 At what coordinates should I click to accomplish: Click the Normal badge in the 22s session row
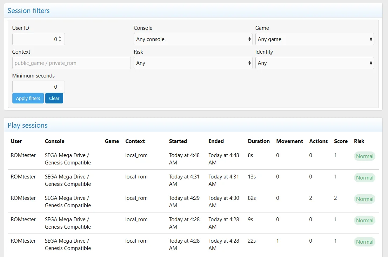pos(364,242)
